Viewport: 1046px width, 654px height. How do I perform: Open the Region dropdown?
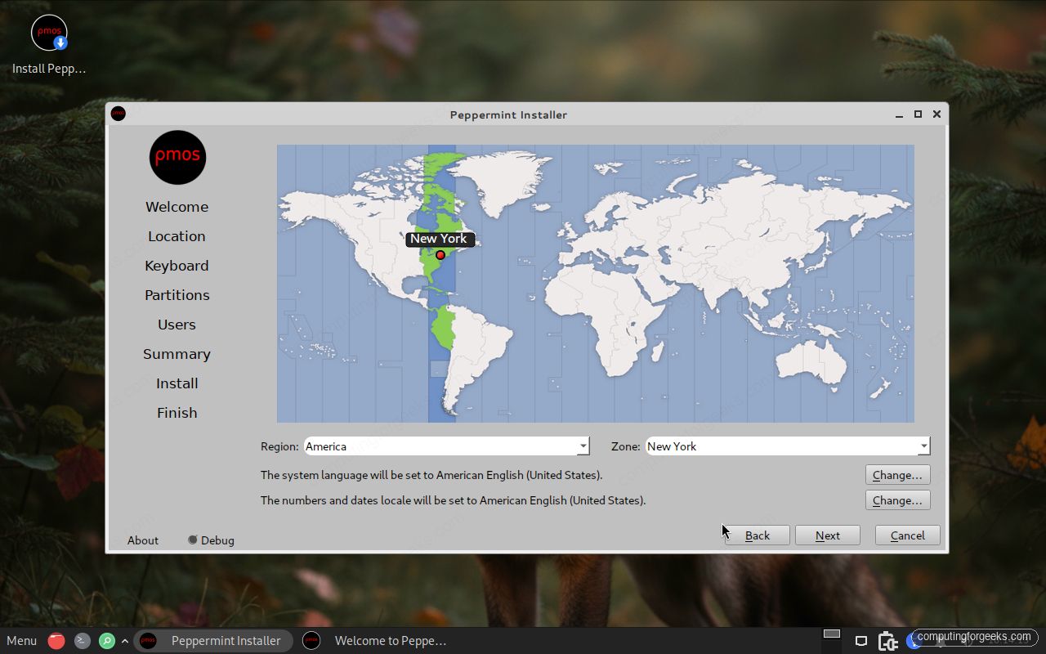(x=446, y=446)
